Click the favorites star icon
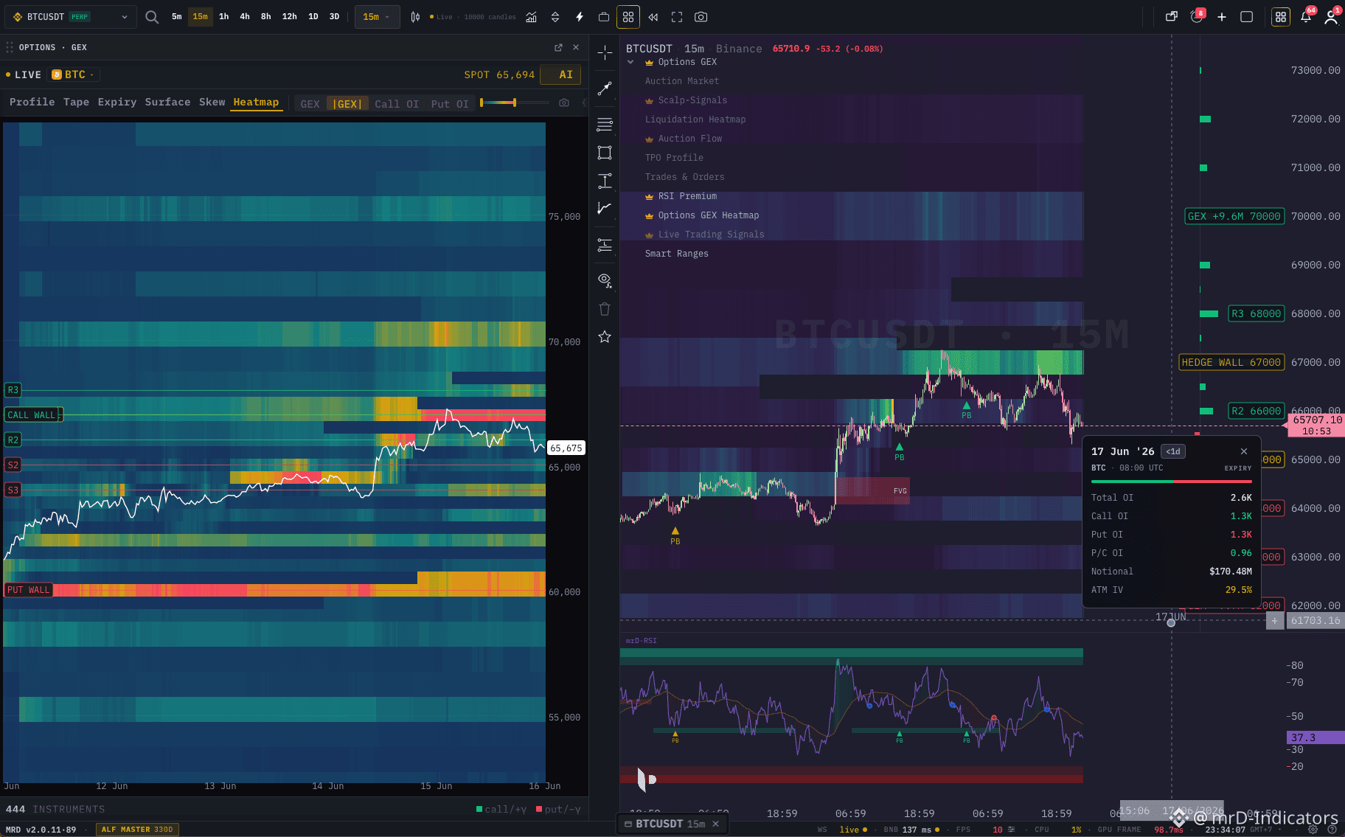 click(605, 337)
